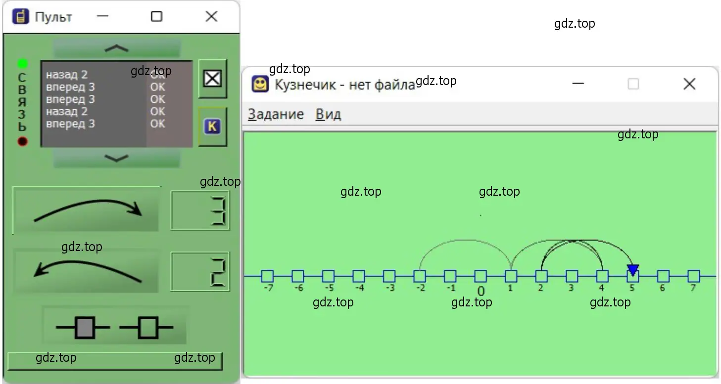Click the number line square at 6
This screenshot has width=721, height=384.
click(663, 276)
